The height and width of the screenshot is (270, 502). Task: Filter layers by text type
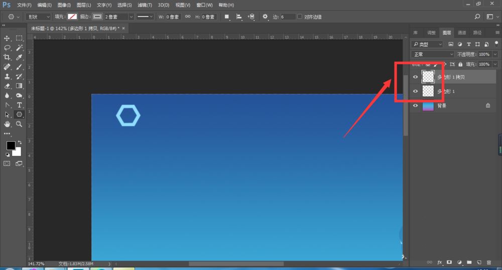click(469, 44)
